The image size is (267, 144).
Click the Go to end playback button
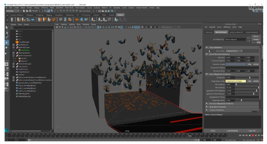click(262, 135)
